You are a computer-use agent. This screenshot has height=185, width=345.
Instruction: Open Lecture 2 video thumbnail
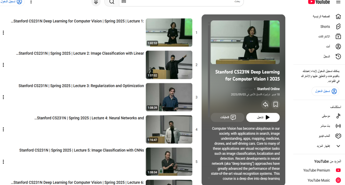pyautogui.click(x=169, y=65)
